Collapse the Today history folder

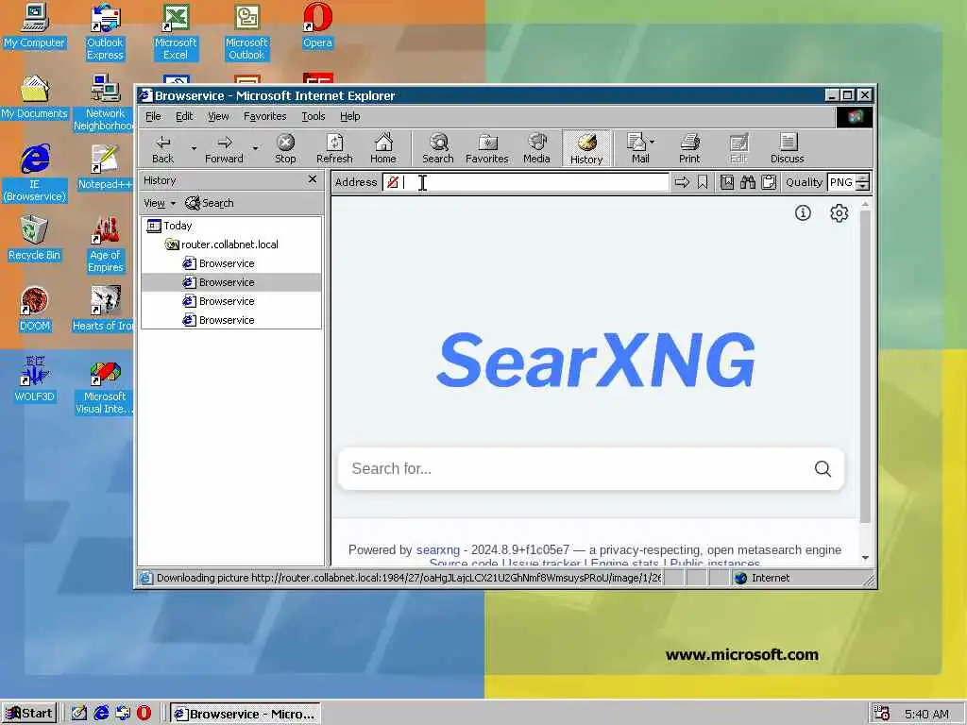(x=169, y=226)
